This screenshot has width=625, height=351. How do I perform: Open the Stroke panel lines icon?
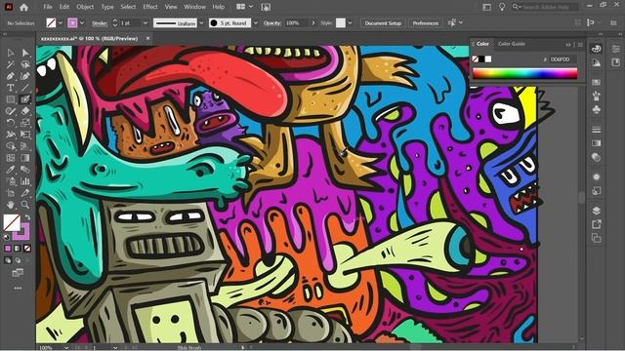(x=597, y=130)
